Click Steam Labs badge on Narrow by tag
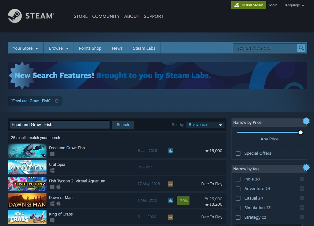314x226 pixels. point(306,167)
